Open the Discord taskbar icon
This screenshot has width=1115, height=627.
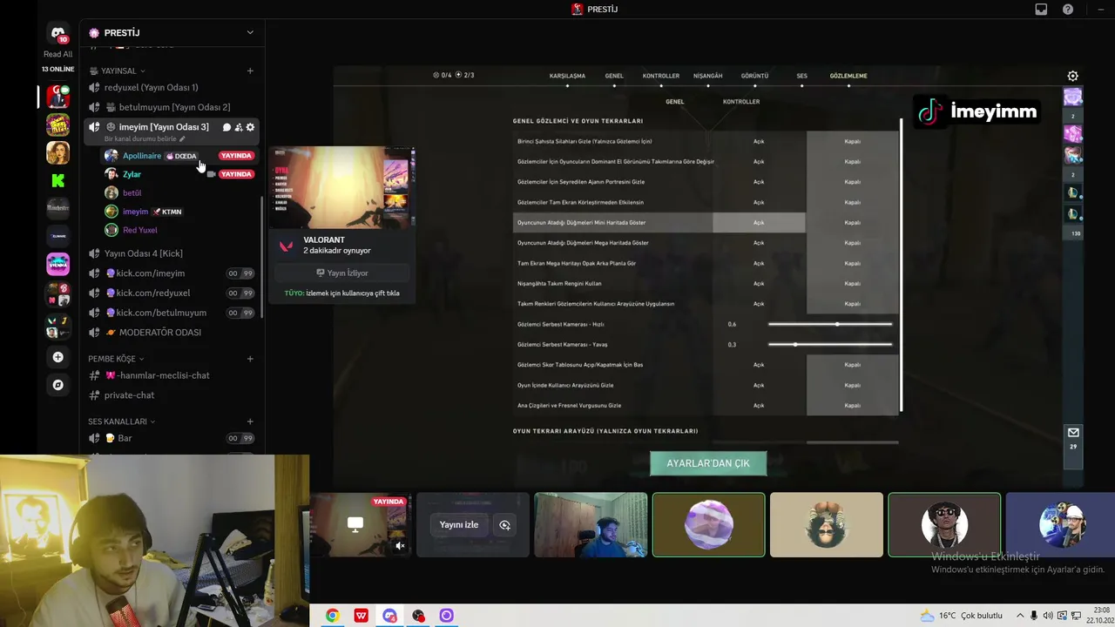389,616
